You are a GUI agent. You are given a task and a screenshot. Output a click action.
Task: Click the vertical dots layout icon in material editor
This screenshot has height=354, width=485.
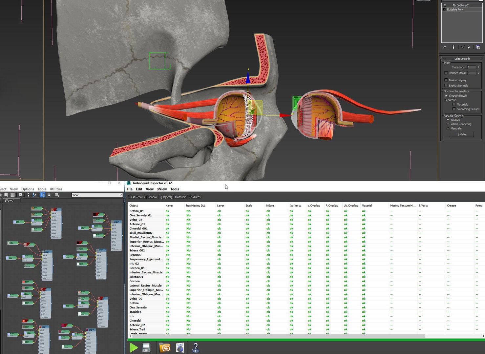[x=29, y=195]
